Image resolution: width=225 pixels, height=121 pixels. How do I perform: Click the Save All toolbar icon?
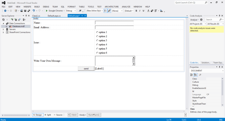pos(29,11)
